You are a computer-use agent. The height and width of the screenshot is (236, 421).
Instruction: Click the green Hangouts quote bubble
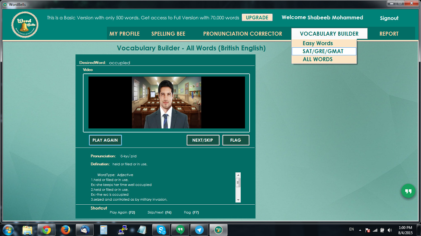point(408,191)
